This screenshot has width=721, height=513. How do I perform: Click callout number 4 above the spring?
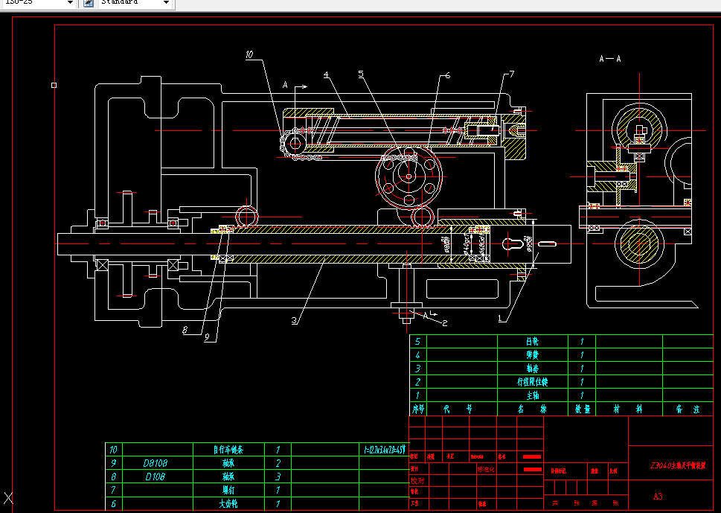[326, 74]
